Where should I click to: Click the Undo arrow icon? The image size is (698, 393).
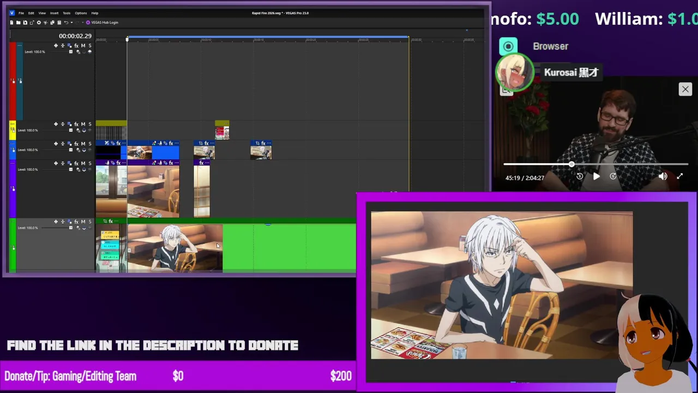(66, 22)
